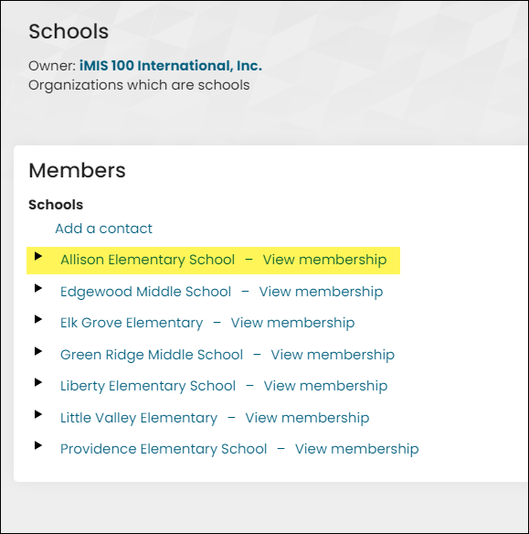
Task: Expand the Little Valley Elementary row
Action: tap(38, 414)
